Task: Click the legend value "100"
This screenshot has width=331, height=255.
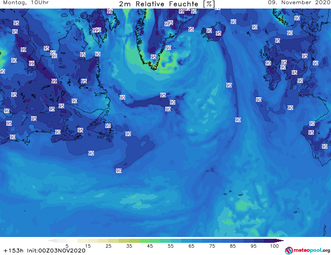Action: [x=275, y=246]
